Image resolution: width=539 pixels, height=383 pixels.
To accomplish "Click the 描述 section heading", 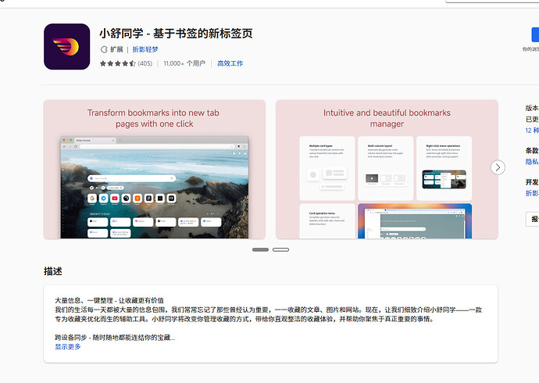I will click(53, 271).
